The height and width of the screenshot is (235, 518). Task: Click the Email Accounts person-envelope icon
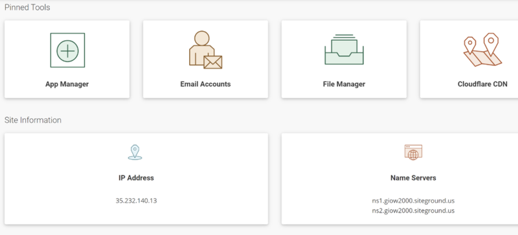(x=205, y=50)
